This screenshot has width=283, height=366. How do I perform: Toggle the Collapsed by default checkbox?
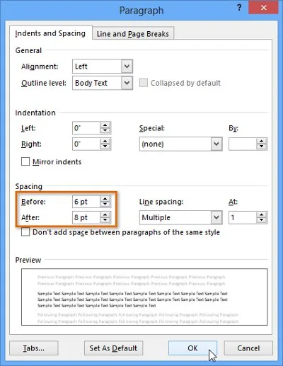(144, 83)
